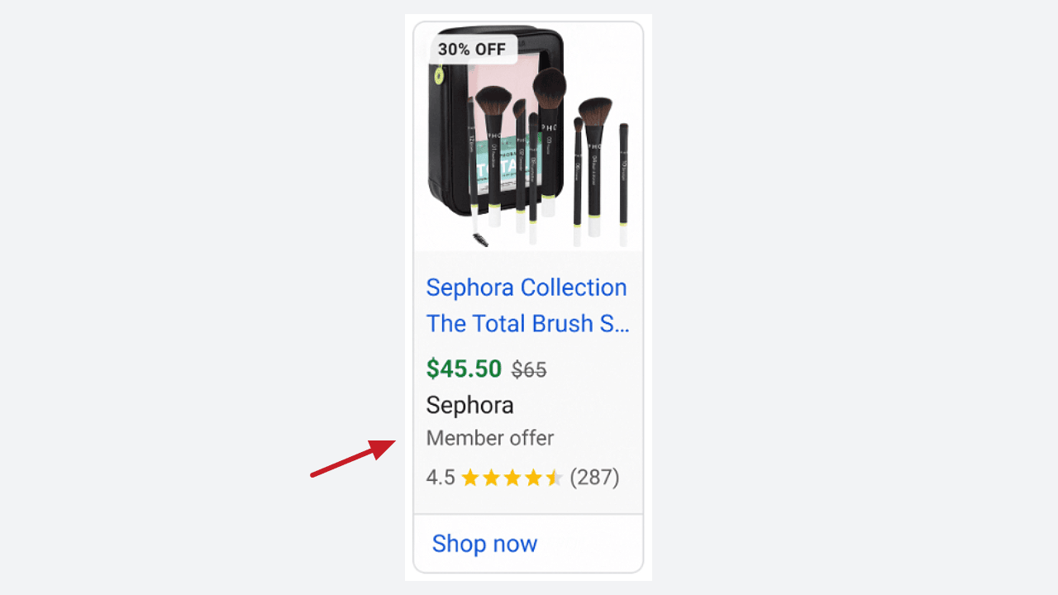Click the truncated "The Total Brush S…" title line
Viewport: 1058px width, 595px height.
(528, 324)
